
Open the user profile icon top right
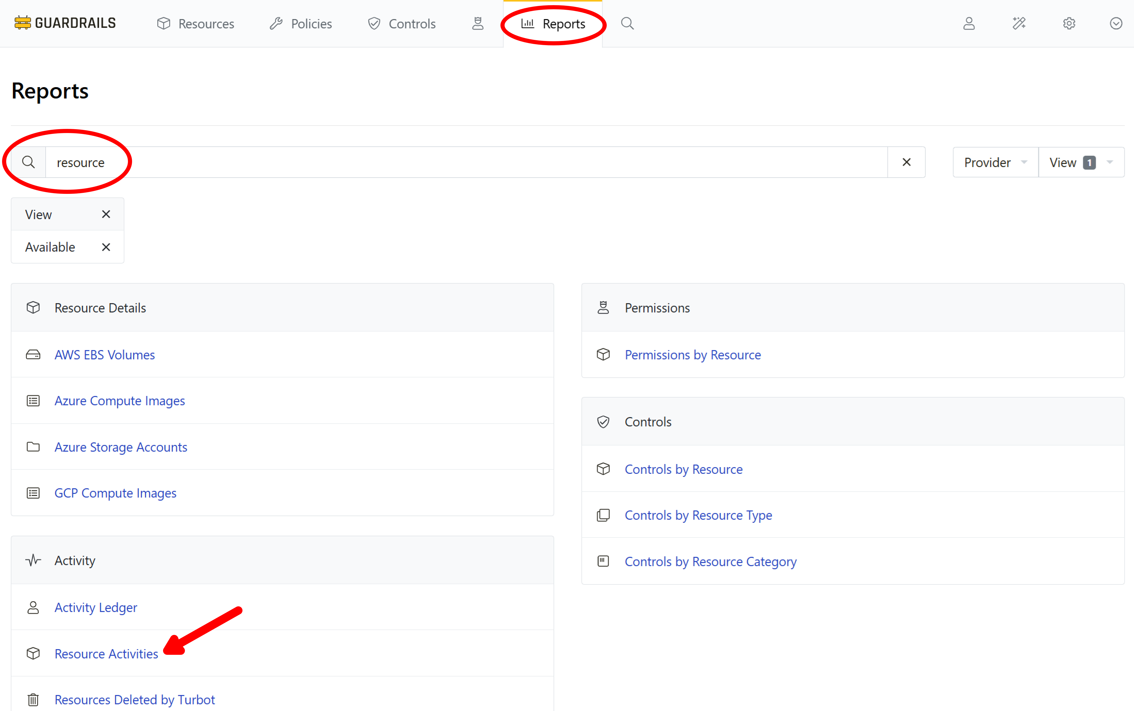pyautogui.click(x=969, y=23)
